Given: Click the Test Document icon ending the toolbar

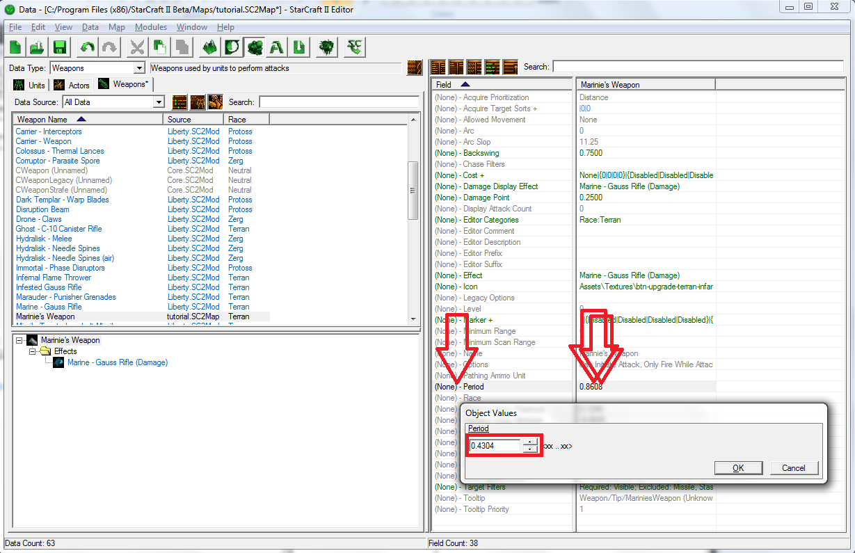Looking at the screenshot, I should click(355, 47).
